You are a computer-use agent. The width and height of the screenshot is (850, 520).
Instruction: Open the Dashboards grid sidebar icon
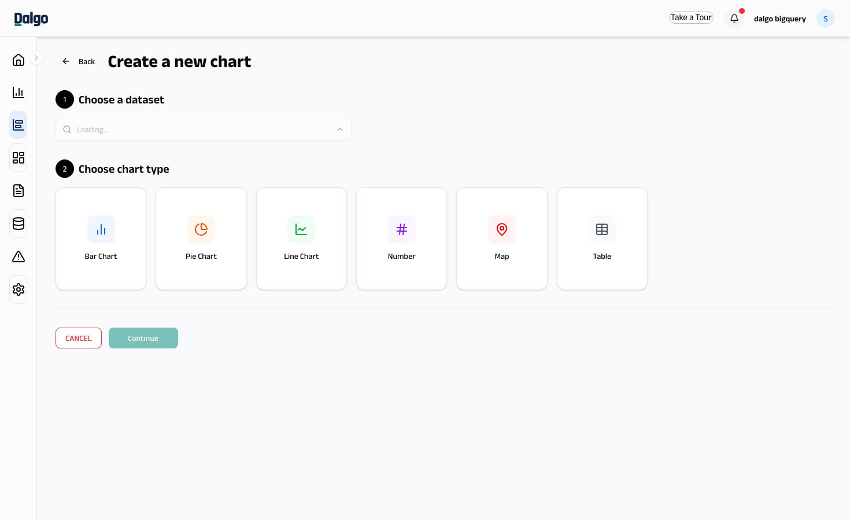(x=19, y=158)
